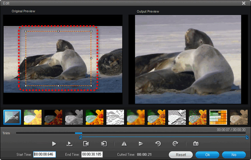Click the play-to-end icon beside Play
The image size is (251, 160).
[x=70, y=143]
